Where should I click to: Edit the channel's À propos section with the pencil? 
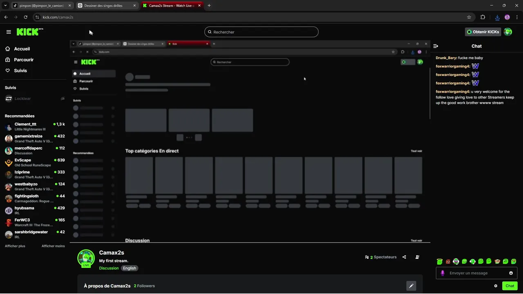(411, 286)
